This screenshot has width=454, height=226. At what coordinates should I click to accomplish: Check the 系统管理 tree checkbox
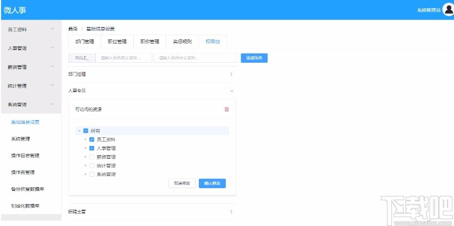click(x=92, y=174)
